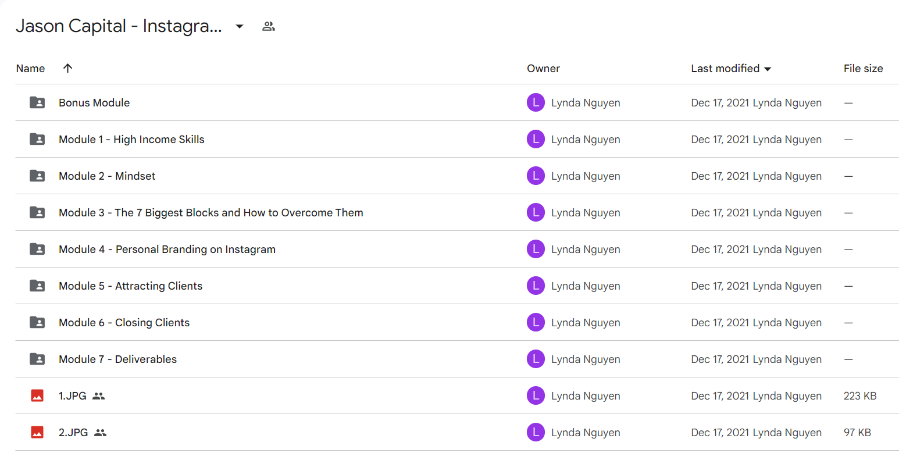Select Module 5 - Attracting Clients
The height and width of the screenshot is (474, 899).
130,286
